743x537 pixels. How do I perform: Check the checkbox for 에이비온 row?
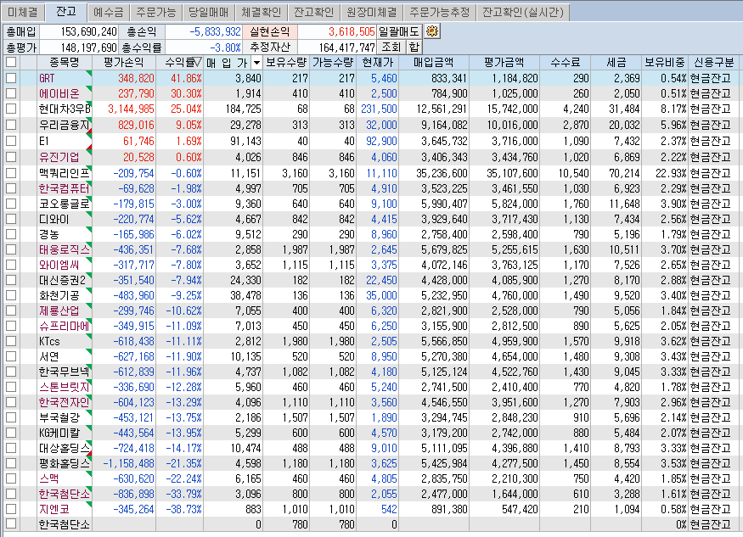click(x=11, y=93)
